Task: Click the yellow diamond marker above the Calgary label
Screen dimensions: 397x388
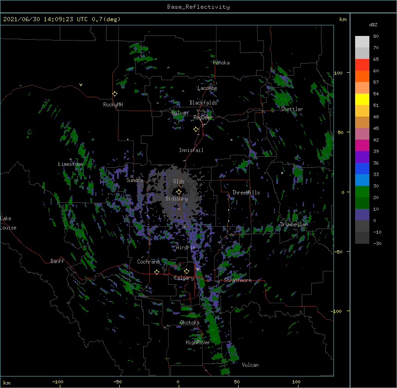Action: (x=187, y=271)
